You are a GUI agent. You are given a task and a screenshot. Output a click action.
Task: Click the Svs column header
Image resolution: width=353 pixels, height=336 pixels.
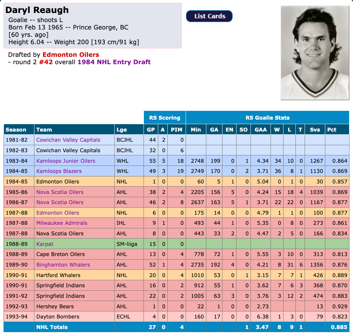(x=315, y=130)
